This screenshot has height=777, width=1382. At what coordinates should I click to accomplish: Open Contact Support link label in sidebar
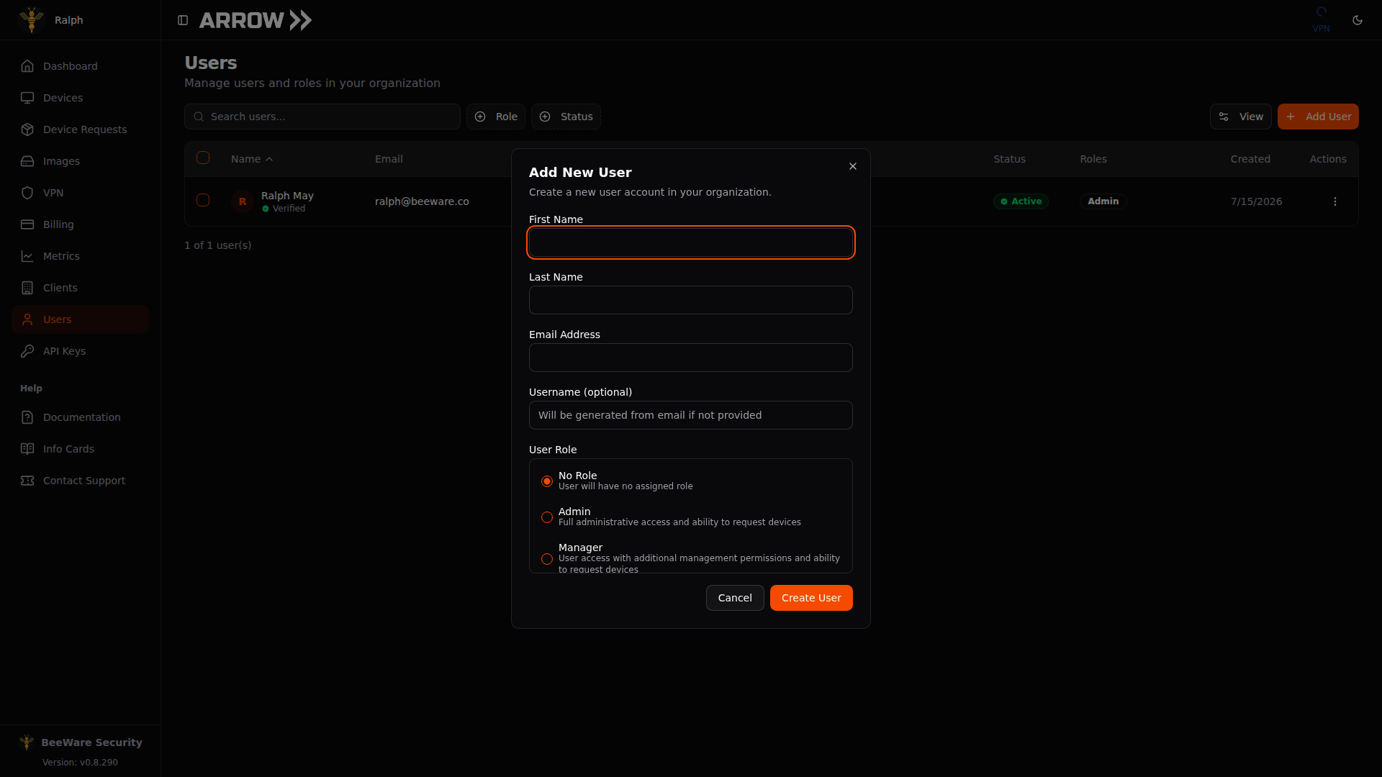[83, 481]
